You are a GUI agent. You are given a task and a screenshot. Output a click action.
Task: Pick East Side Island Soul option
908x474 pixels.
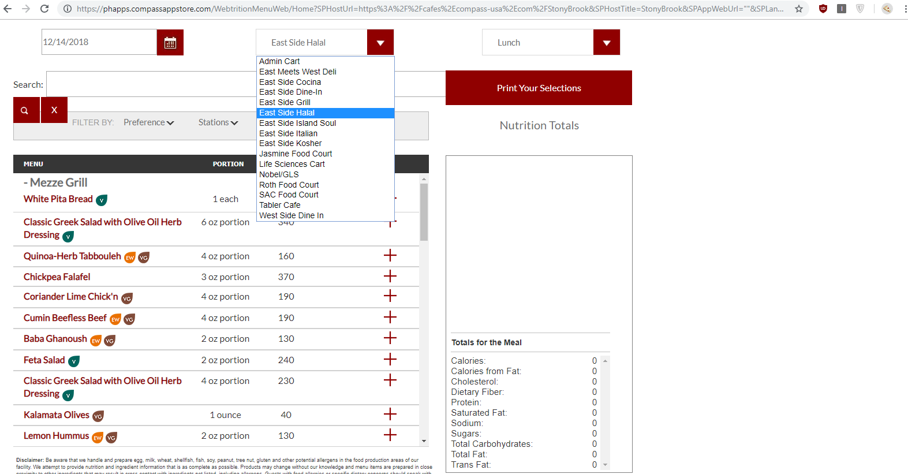click(x=326, y=123)
